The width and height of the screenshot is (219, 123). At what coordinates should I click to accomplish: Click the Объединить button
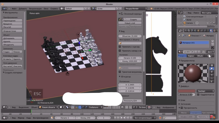coord(12,45)
